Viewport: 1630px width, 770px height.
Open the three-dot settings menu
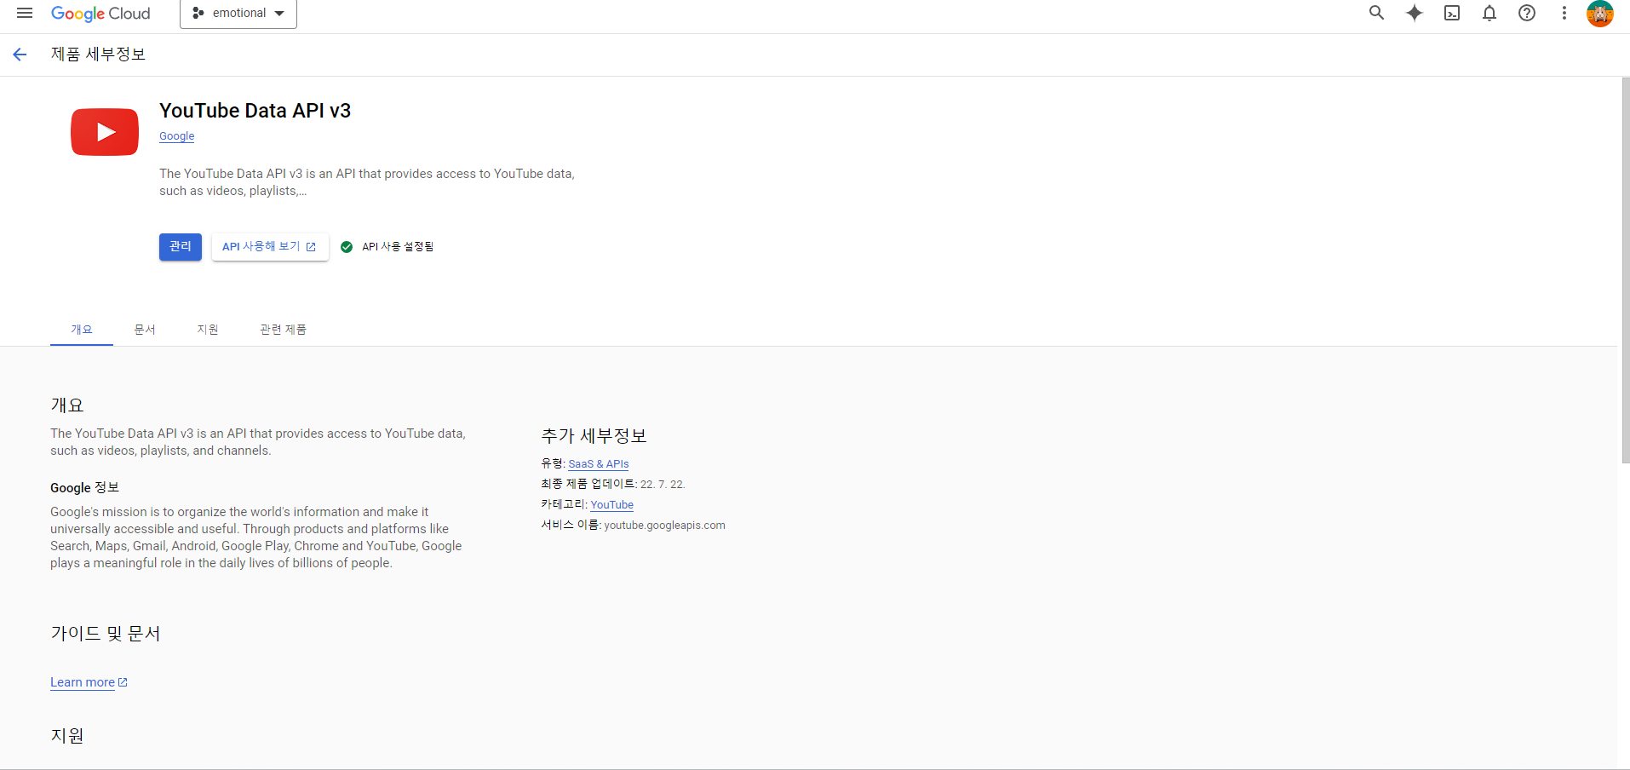1564,13
